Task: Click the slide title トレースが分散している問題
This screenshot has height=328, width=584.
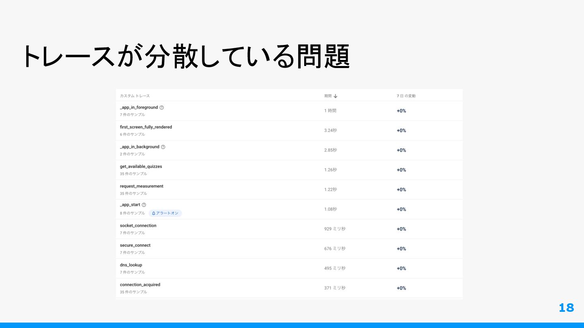Action: [x=186, y=56]
